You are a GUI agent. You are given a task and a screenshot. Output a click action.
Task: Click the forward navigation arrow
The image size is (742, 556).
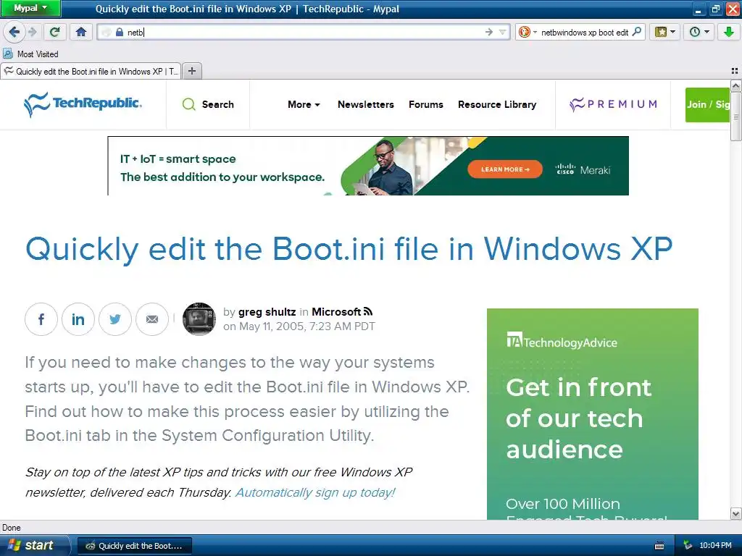click(32, 32)
